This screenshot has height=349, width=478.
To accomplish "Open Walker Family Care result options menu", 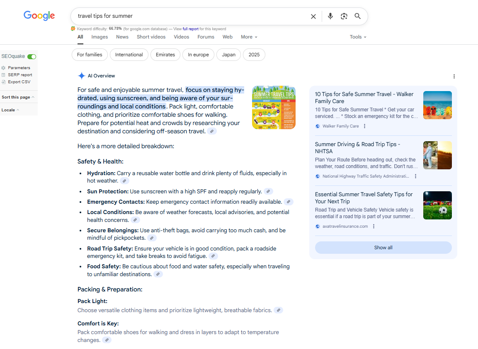I will [x=365, y=126].
